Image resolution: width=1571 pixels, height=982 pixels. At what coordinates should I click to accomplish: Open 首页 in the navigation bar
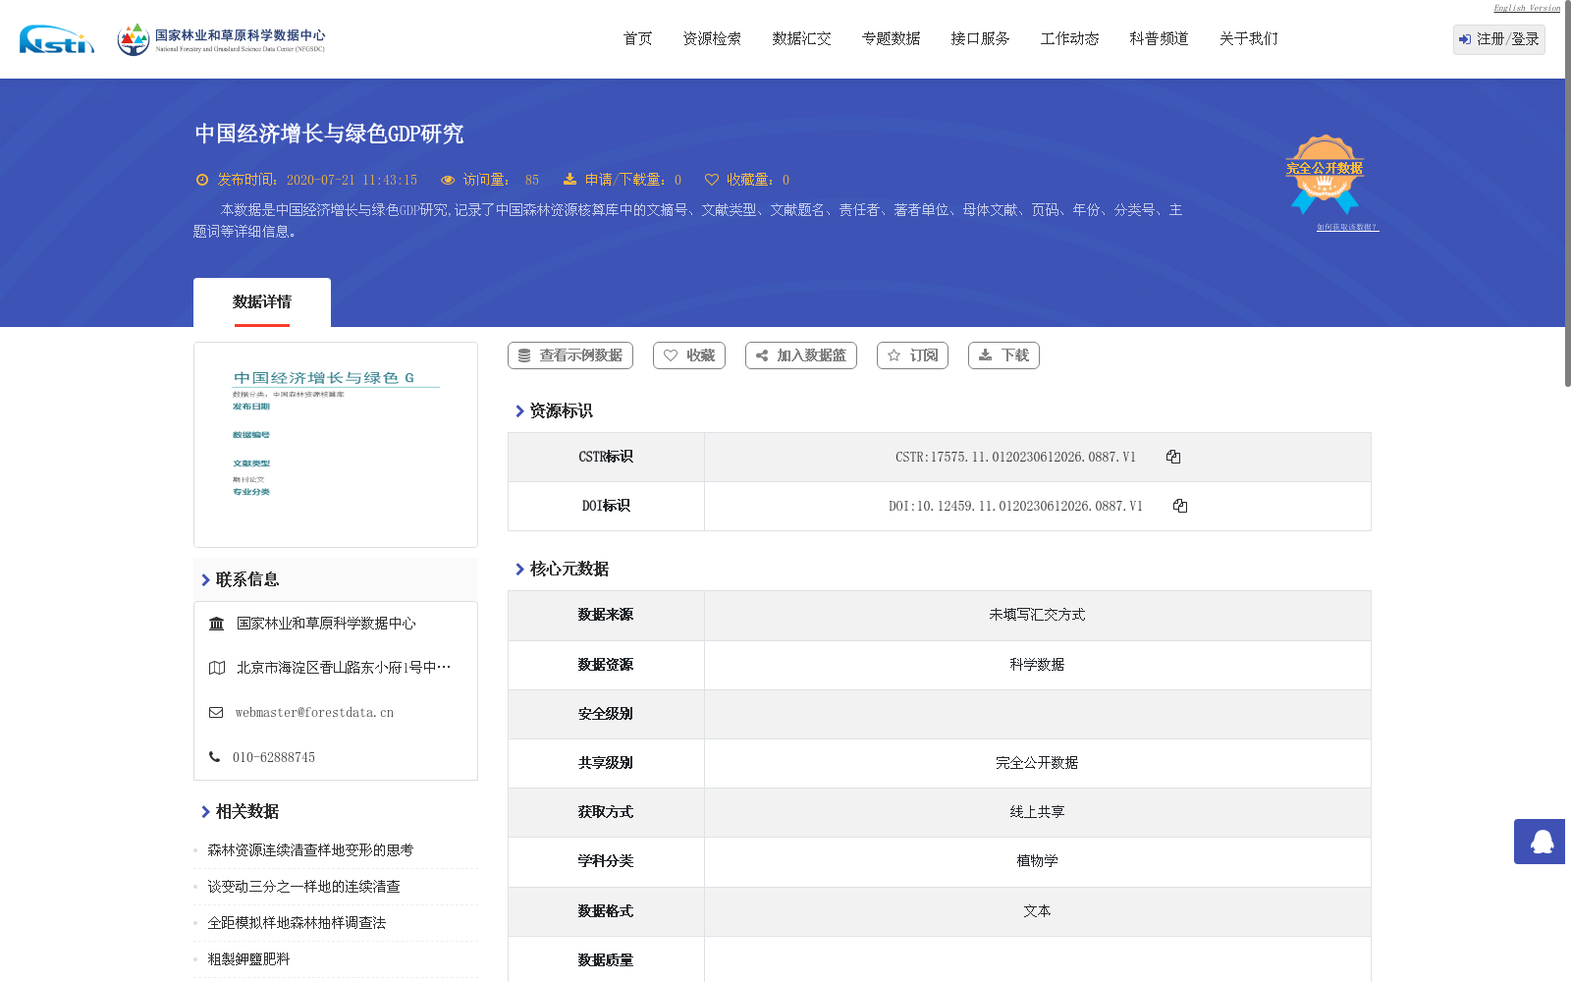coord(638,39)
